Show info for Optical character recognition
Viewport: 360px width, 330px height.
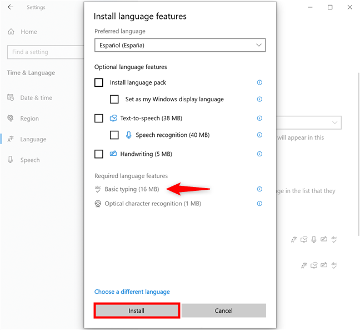pyautogui.click(x=259, y=204)
